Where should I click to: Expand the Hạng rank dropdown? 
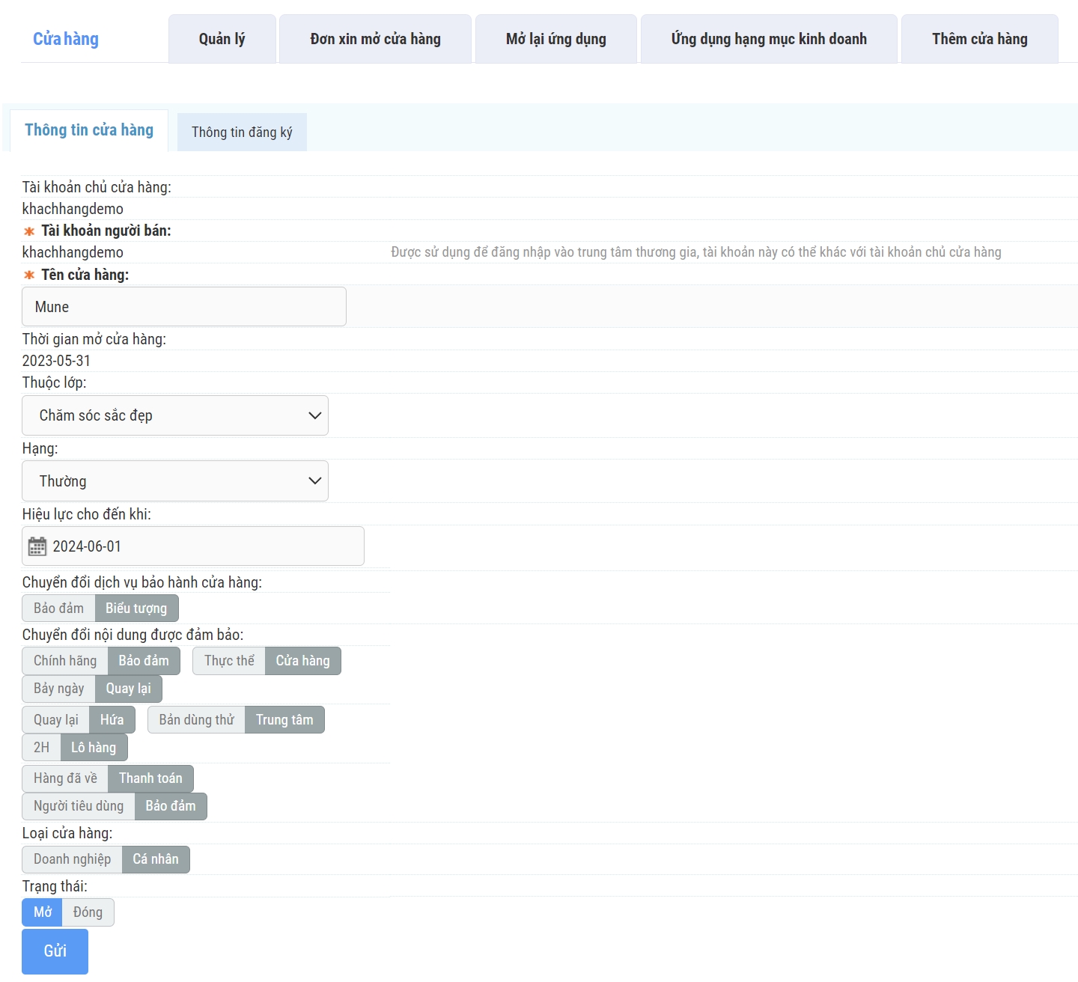point(175,481)
